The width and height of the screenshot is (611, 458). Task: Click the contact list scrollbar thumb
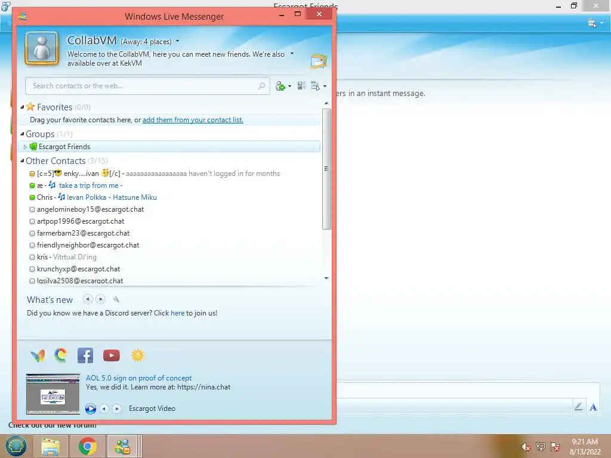326,169
